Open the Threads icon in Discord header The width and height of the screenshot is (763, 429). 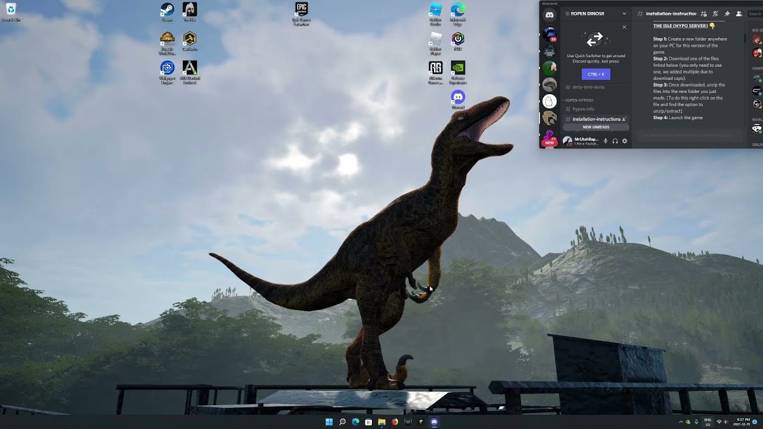pyautogui.click(x=704, y=14)
